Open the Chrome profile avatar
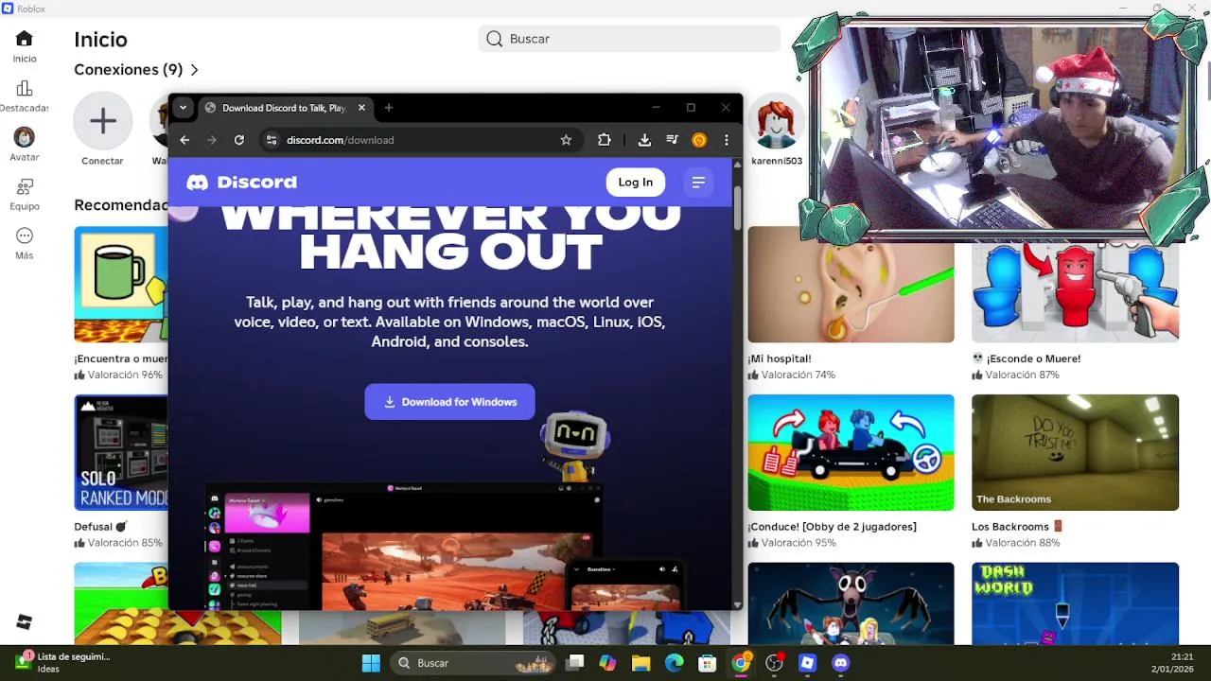Image resolution: width=1211 pixels, height=681 pixels. (699, 140)
